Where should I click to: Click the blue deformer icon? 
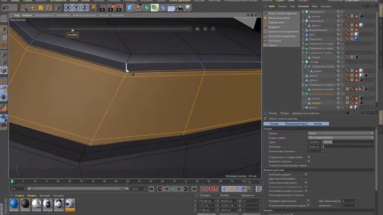[163, 8]
